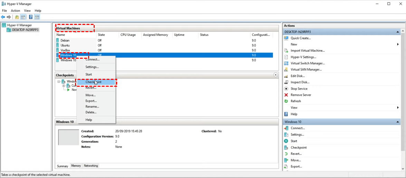Click the Quick Create icon
Viewport: 406px width, 178px height.
[286, 38]
